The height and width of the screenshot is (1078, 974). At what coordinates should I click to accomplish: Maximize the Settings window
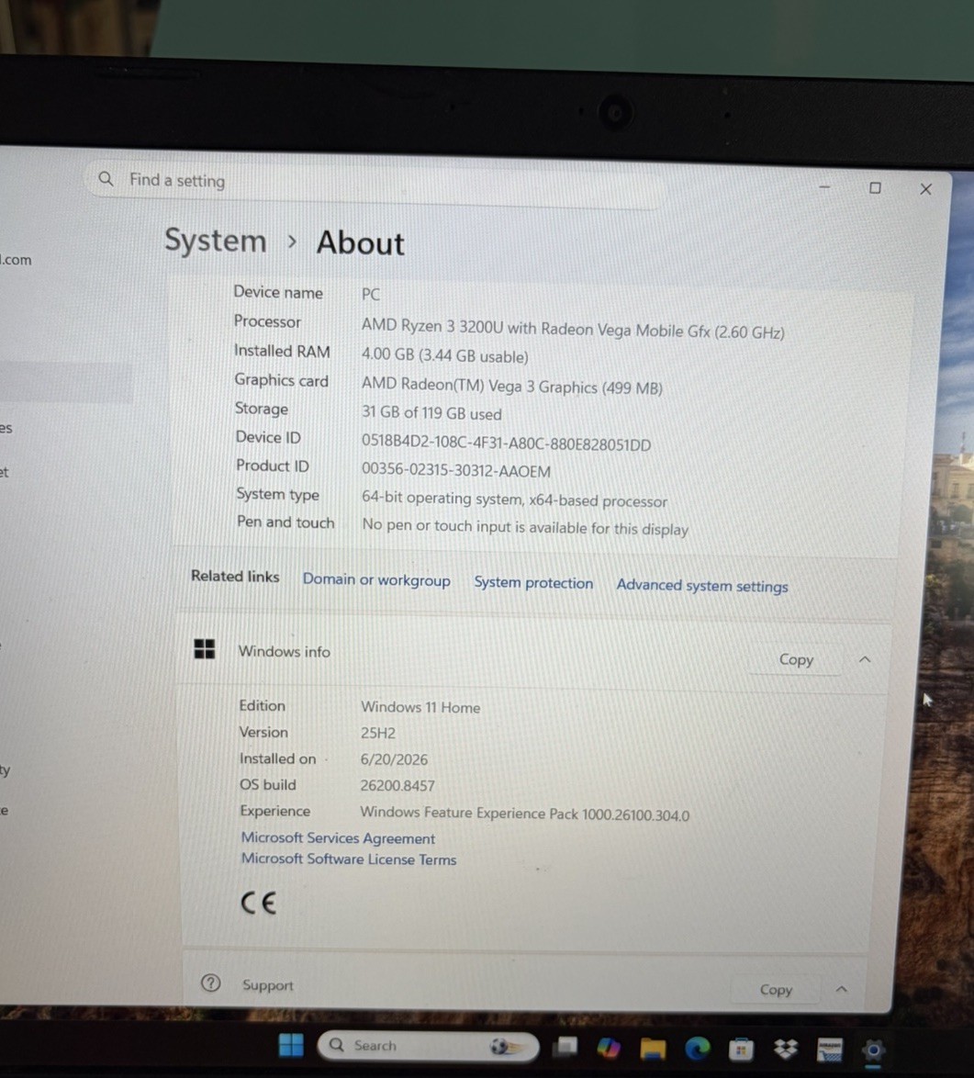[x=875, y=187]
